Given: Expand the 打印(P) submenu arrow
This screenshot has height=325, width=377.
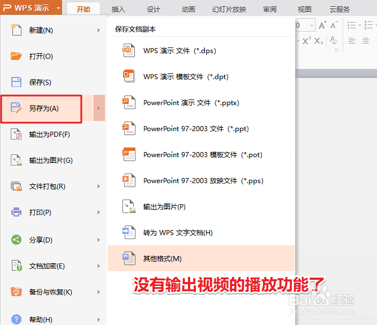Looking at the screenshot, I should click(99, 212).
